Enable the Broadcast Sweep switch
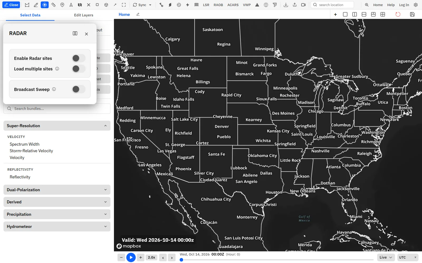 pyautogui.click(x=79, y=89)
